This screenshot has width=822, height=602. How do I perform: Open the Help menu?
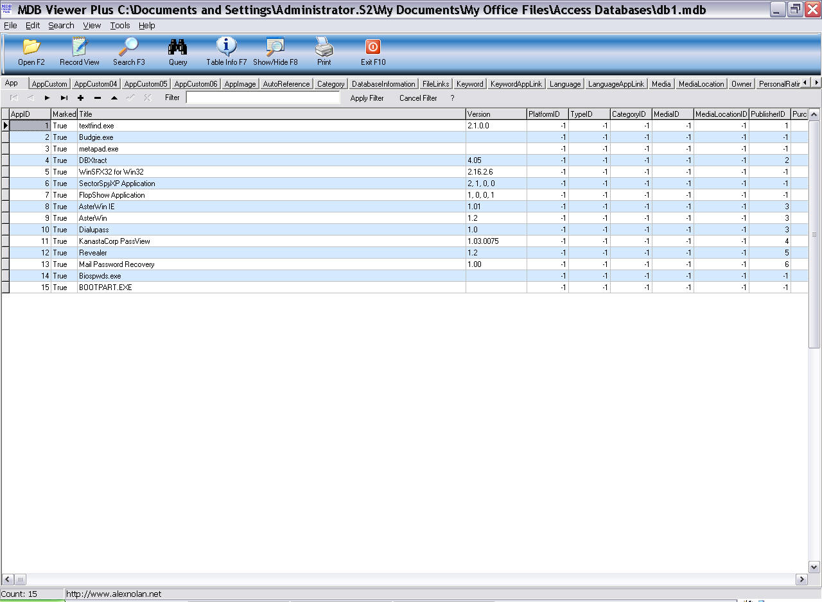147,25
